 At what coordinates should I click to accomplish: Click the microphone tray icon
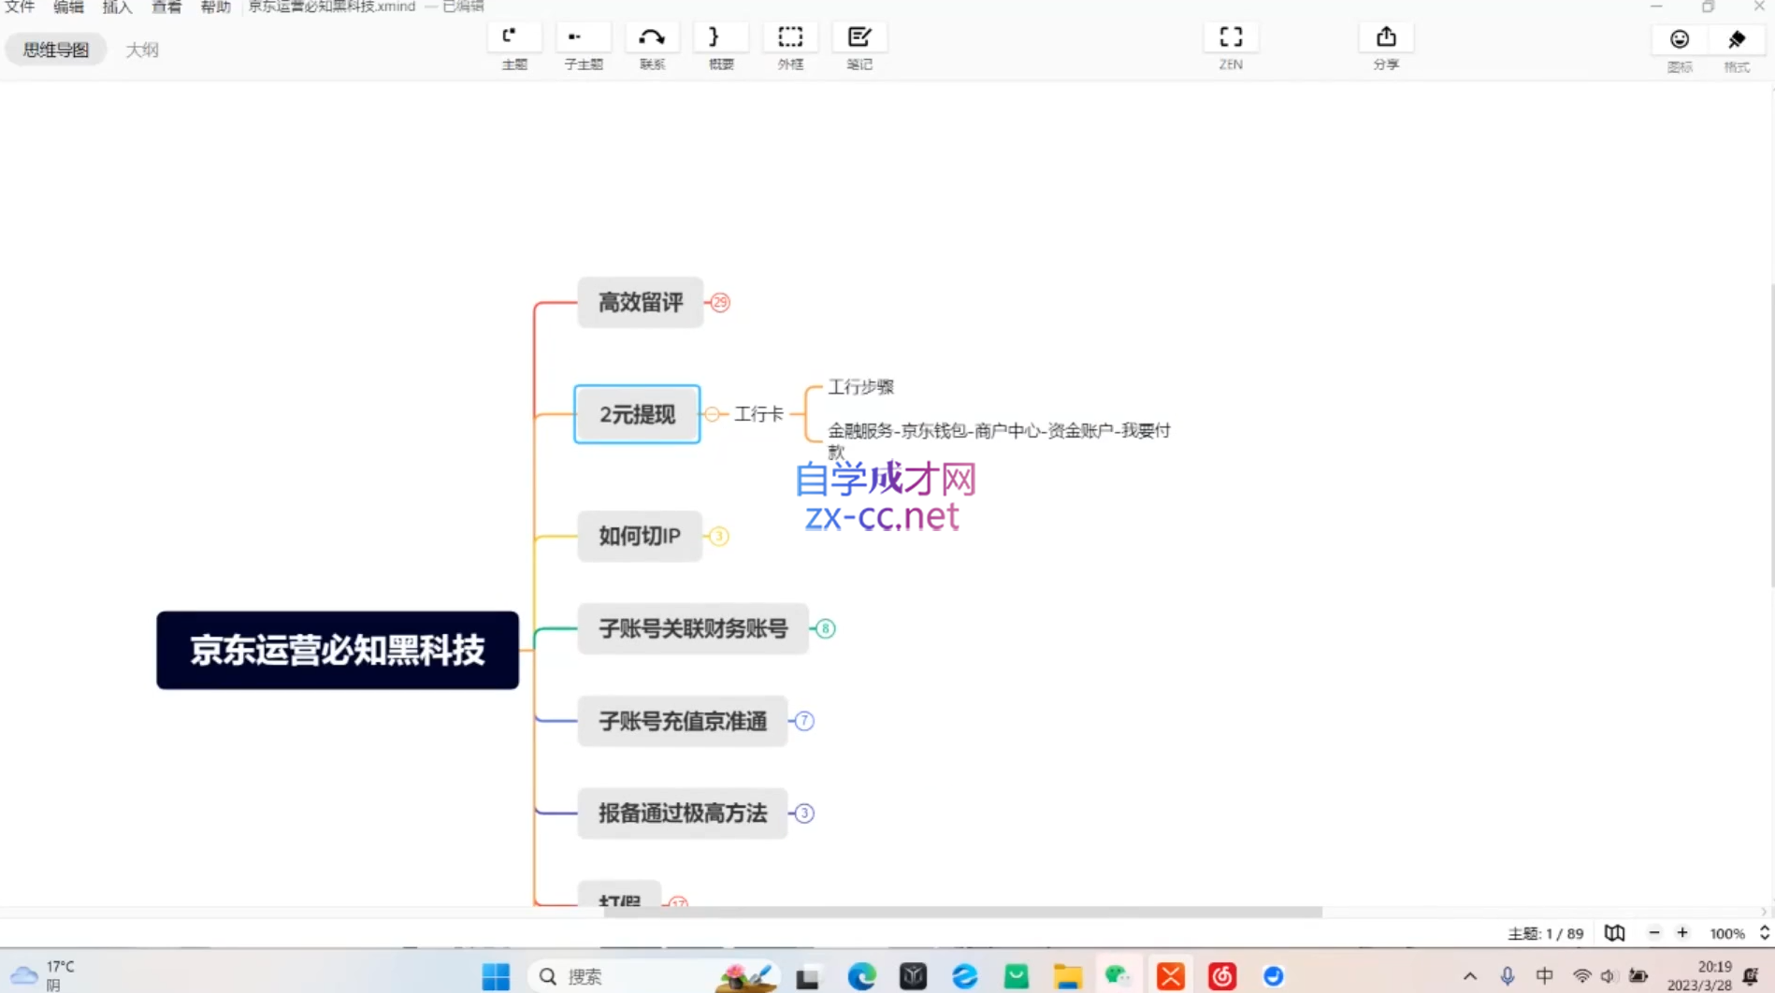(1508, 976)
